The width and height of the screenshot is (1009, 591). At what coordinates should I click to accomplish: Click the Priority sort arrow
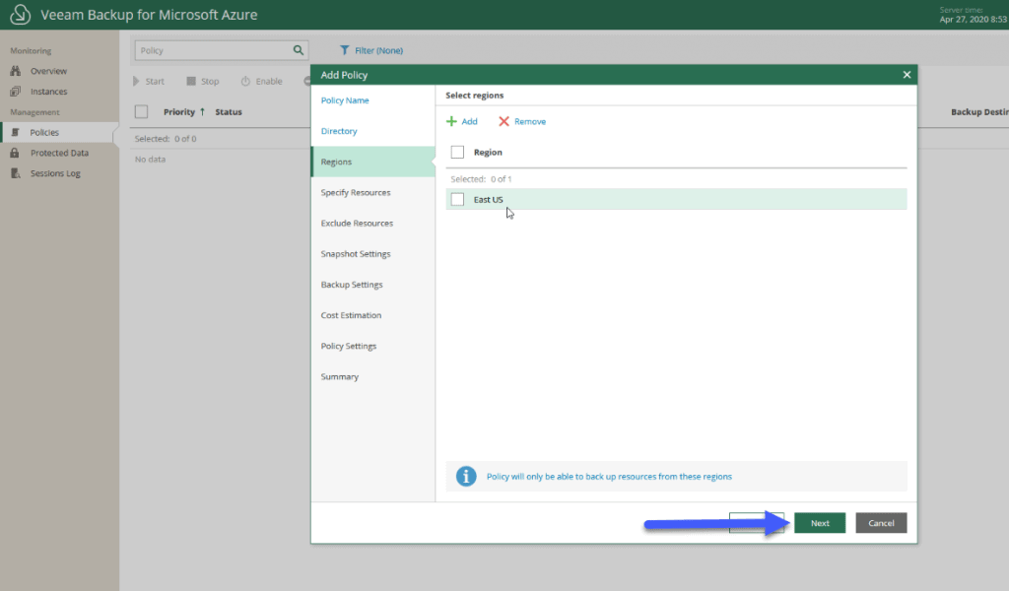[x=202, y=111]
